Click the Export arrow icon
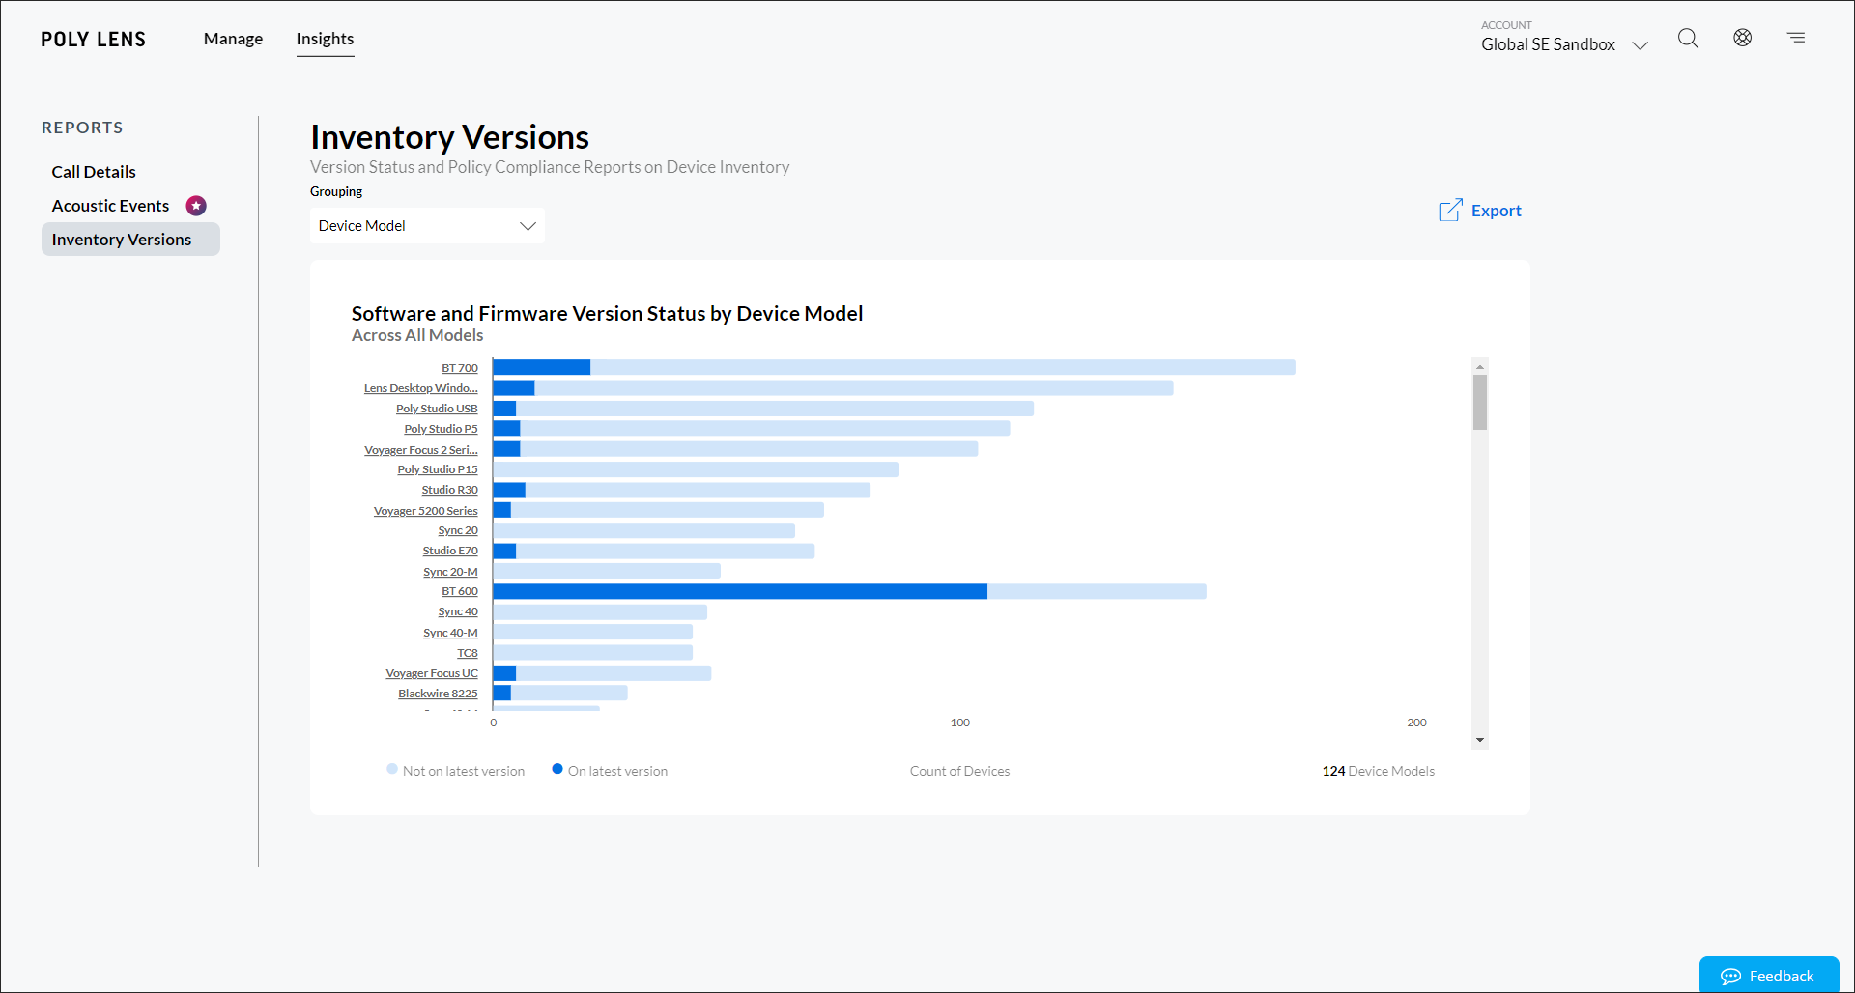 click(1449, 210)
